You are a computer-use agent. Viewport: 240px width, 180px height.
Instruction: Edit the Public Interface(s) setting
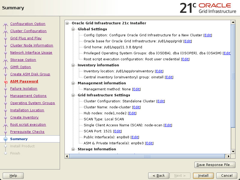click(135, 137)
